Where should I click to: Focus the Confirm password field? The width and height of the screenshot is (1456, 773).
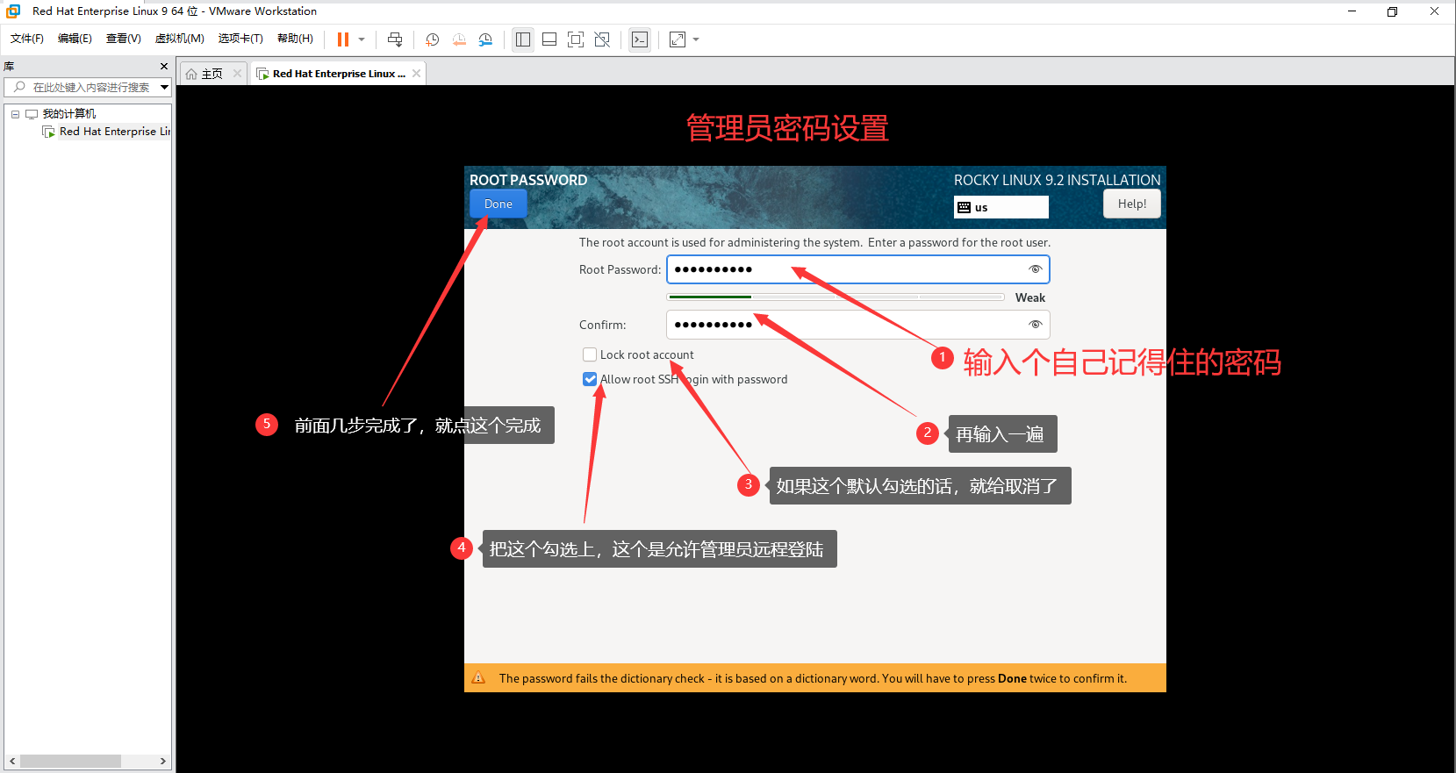point(858,325)
